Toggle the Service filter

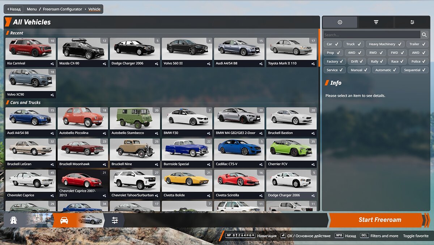point(335,70)
